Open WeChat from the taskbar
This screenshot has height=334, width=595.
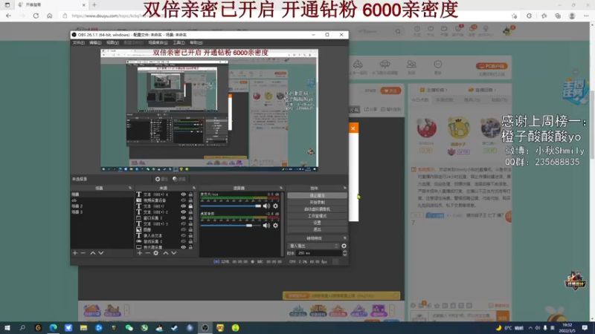(x=129, y=328)
